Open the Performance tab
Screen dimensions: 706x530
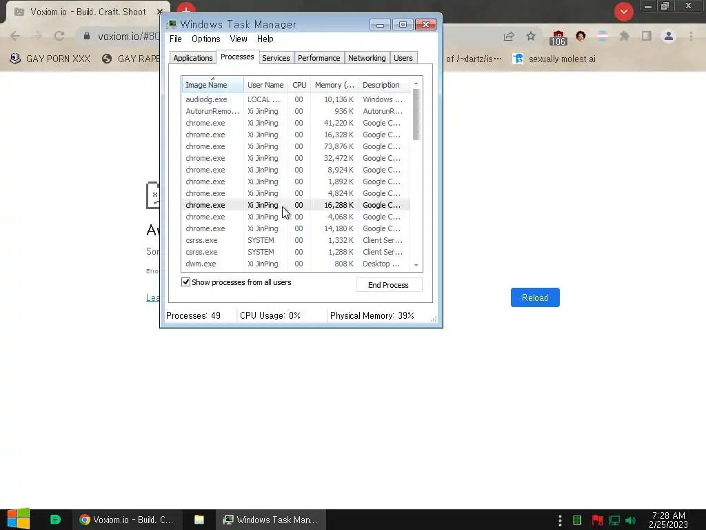coord(319,58)
